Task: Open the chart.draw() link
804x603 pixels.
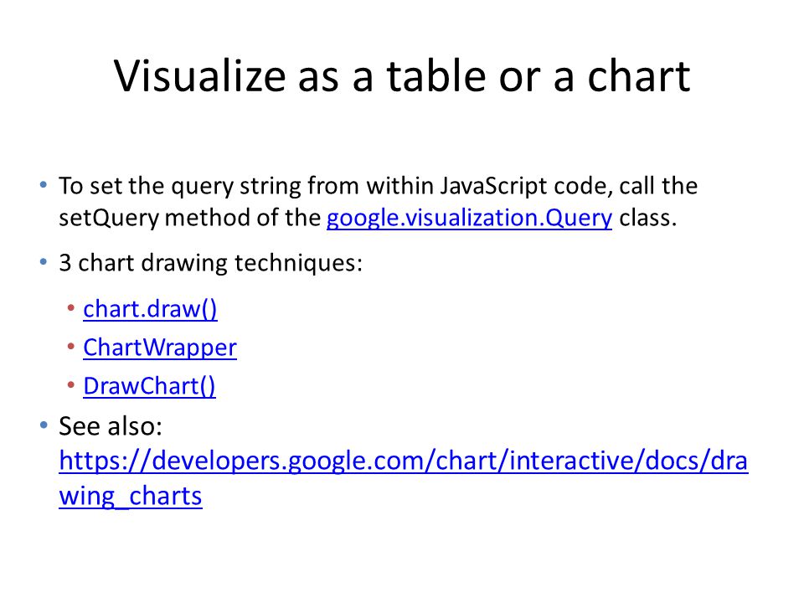Action: point(150,309)
